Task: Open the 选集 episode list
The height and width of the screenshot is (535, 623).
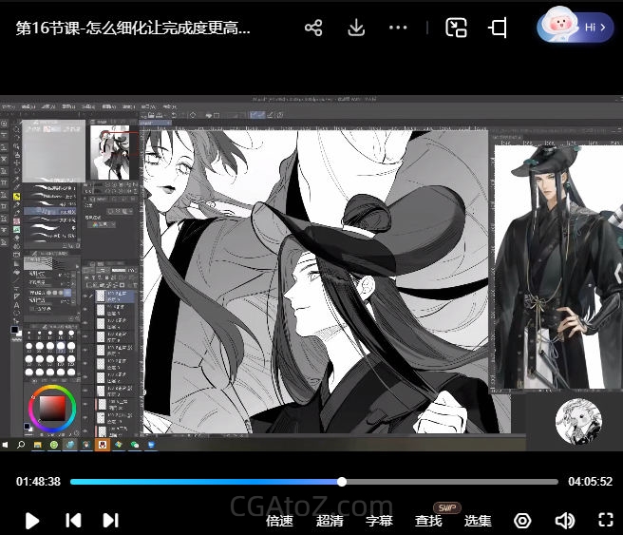Action: [x=478, y=521]
